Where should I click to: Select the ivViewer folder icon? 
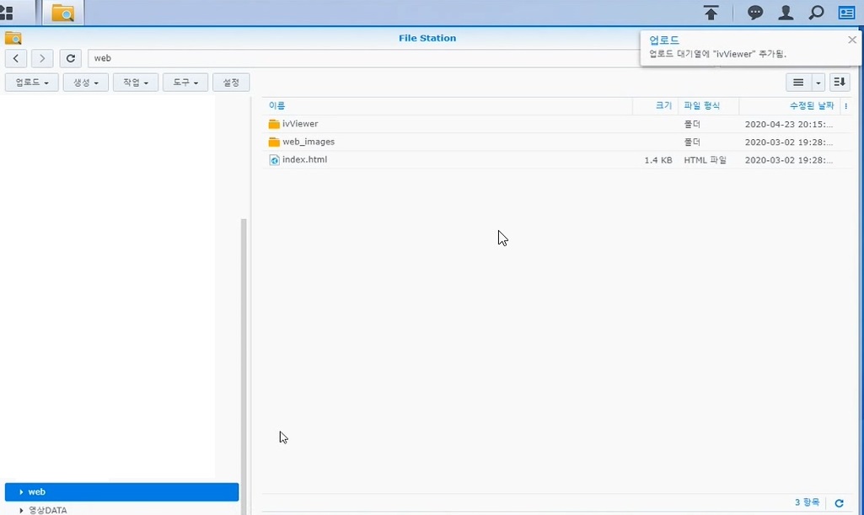pos(274,124)
